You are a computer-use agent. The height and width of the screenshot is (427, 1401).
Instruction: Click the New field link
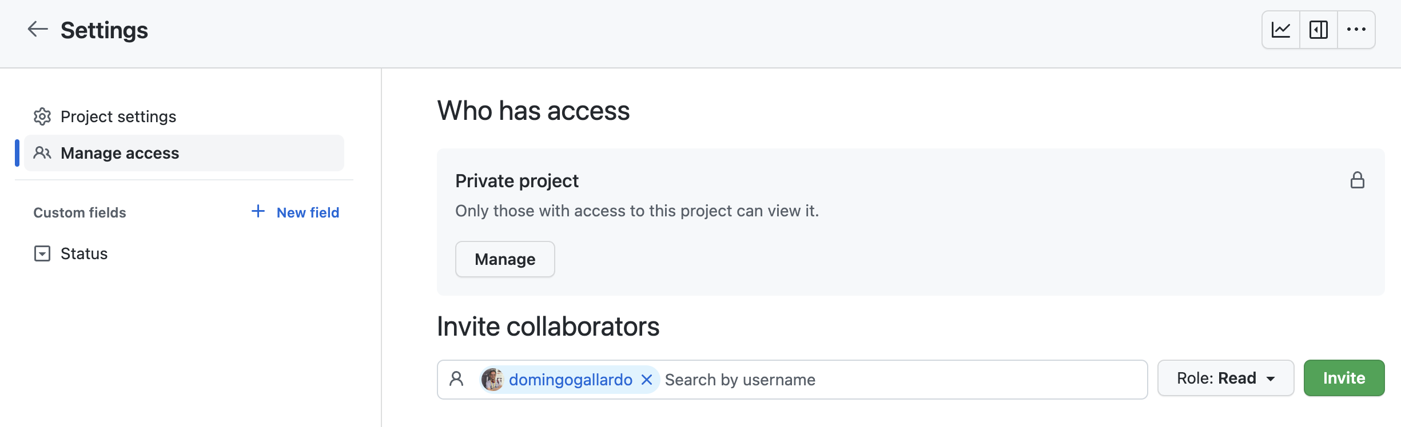pyautogui.click(x=308, y=212)
